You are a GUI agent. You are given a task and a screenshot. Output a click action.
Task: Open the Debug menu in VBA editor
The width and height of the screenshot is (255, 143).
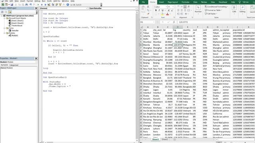(37, 1)
